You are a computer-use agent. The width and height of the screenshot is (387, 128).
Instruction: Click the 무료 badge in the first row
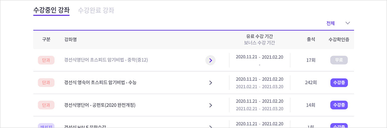339,60
